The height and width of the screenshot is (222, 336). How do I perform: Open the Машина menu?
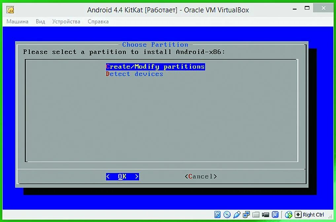[18, 22]
